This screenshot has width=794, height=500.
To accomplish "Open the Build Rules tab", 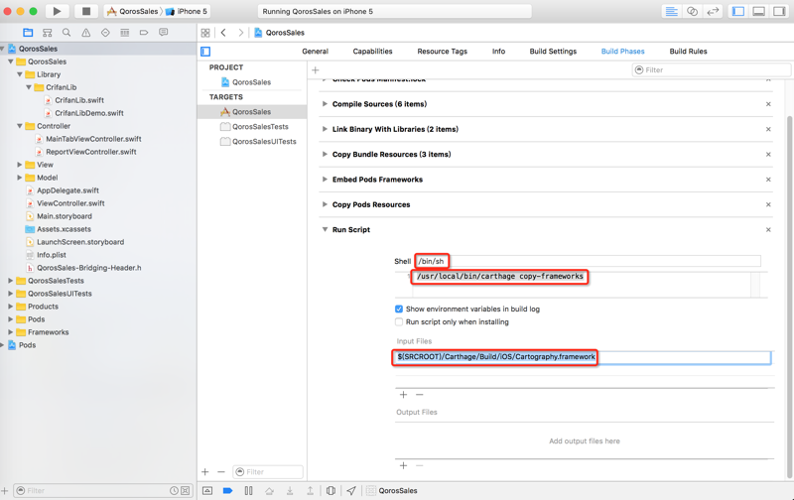I will pos(688,52).
